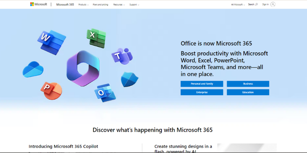The width and height of the screenshot is (307, 153).
Task: Click the Teams app icon
Action: point(122,56)
